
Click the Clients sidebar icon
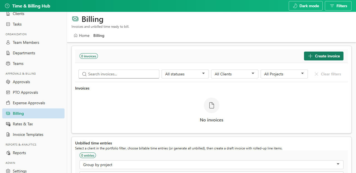8,14
